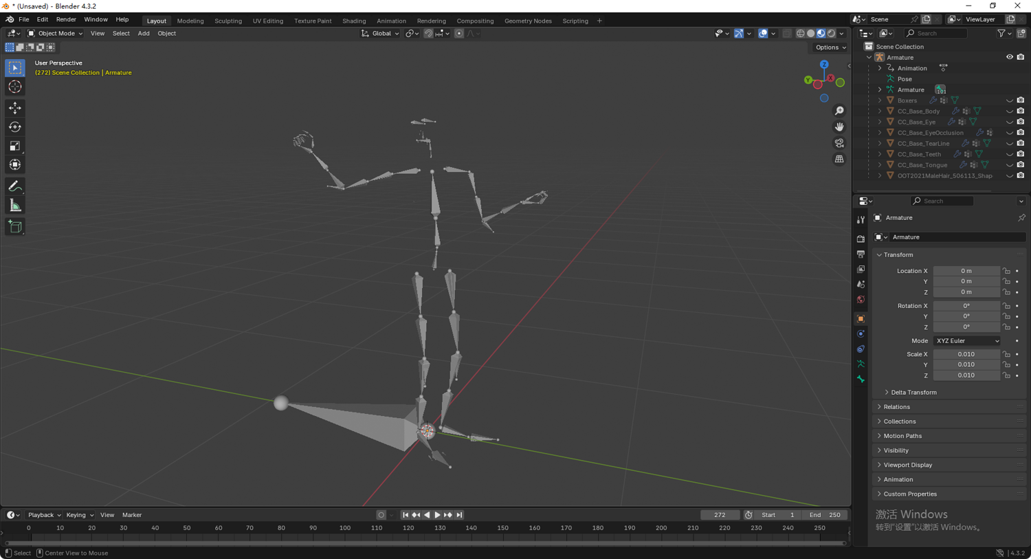Open the viewport Options dropdown

[x=830, y=47]
